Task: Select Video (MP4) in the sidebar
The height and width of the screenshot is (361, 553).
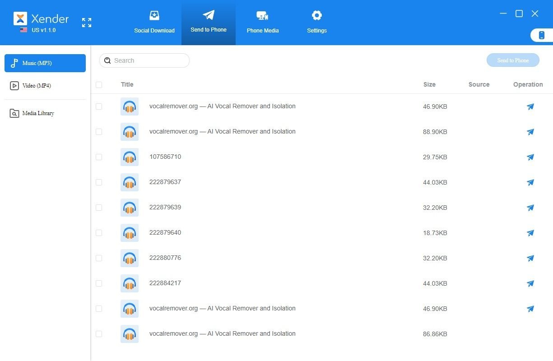Action: [x=45, y=86]
